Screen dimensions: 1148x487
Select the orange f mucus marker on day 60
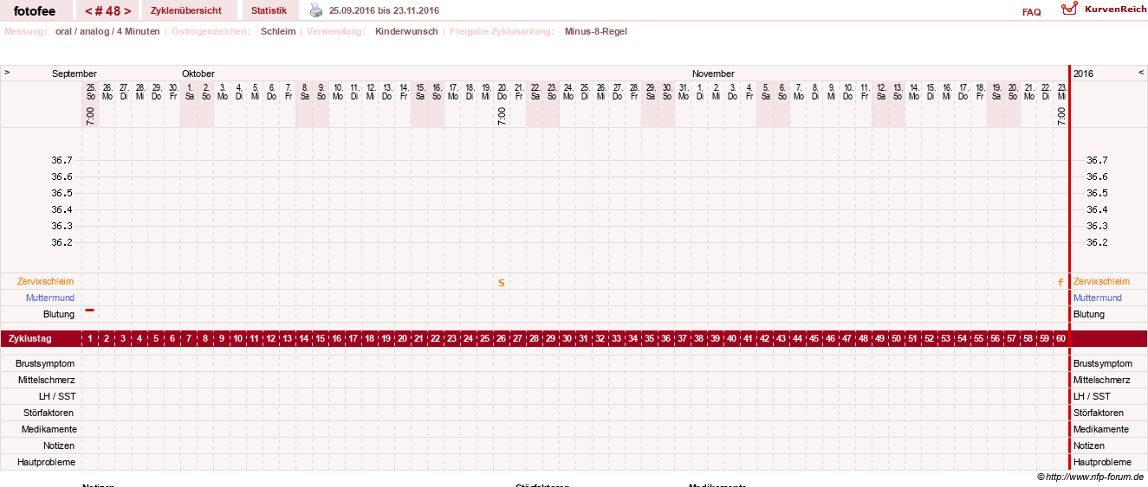pyautogui.click(x=1060, y=282)
